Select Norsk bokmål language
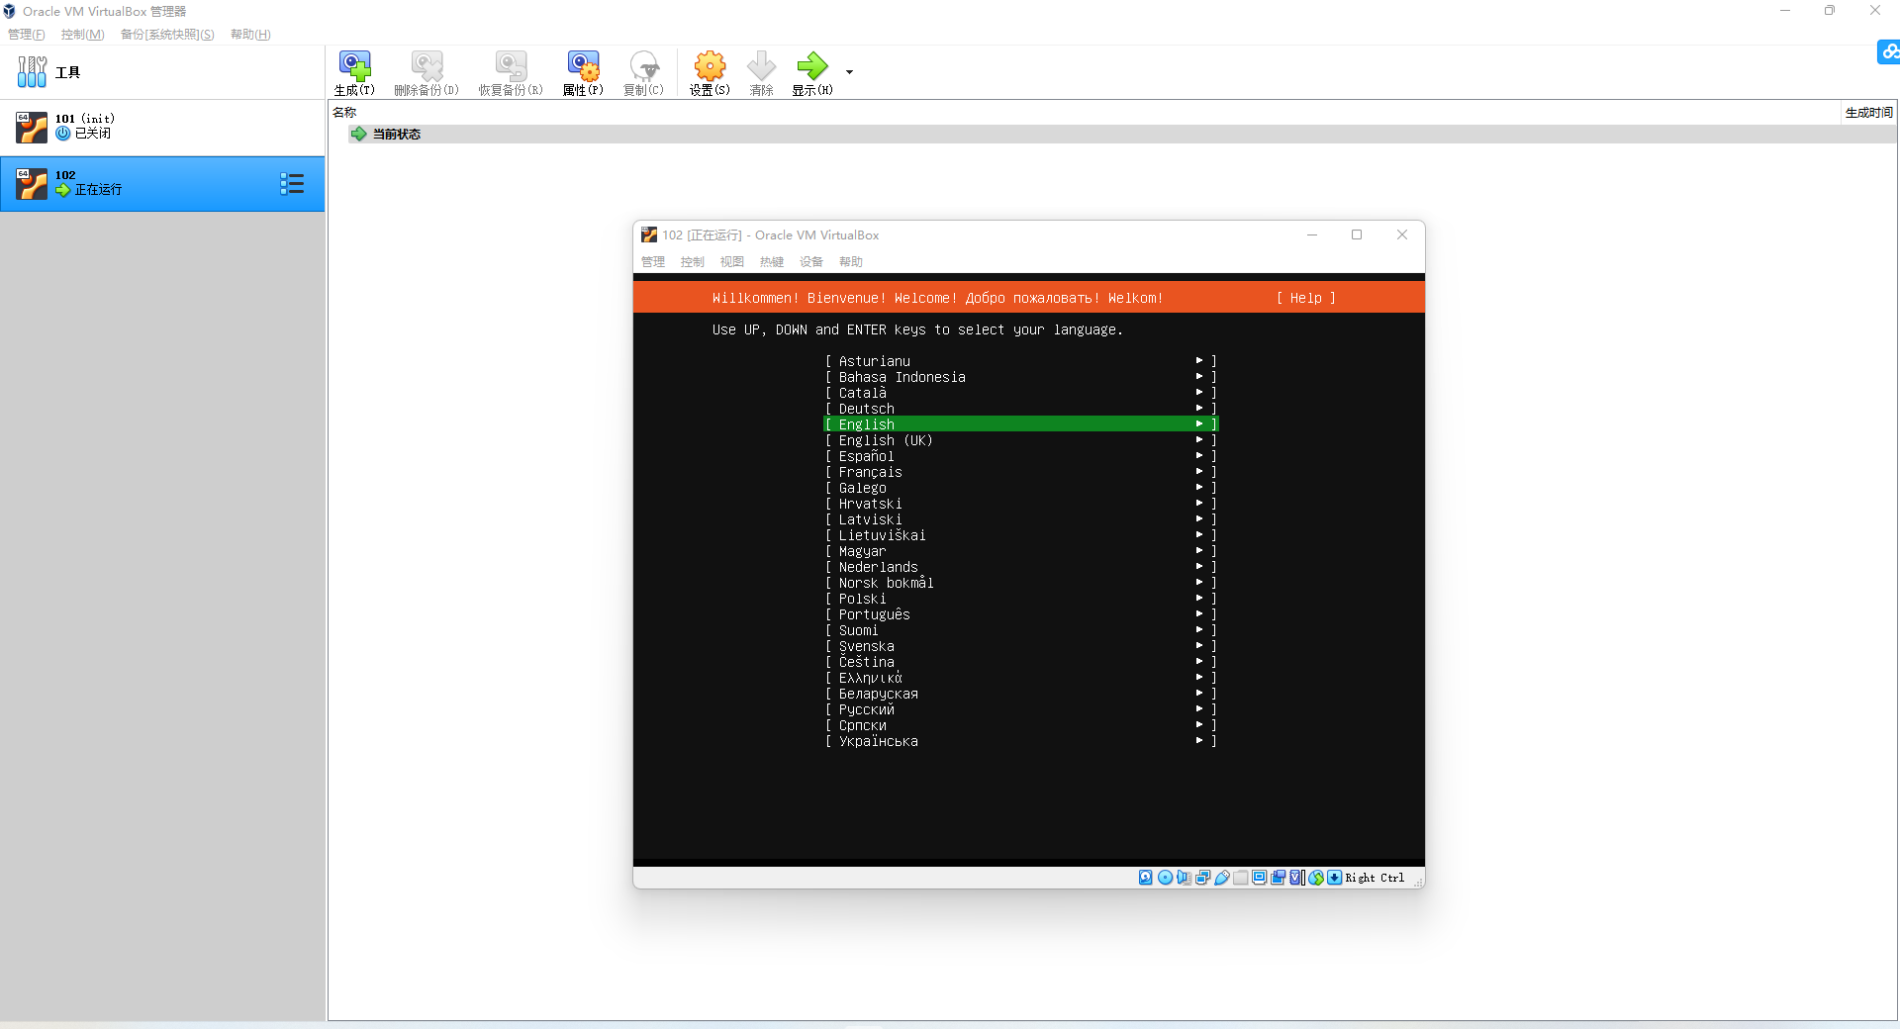Screen dimensions: 1900x1029 [1021, 583]
